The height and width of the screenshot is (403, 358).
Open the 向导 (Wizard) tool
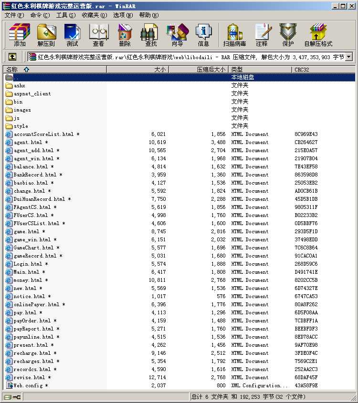[177, 35]
